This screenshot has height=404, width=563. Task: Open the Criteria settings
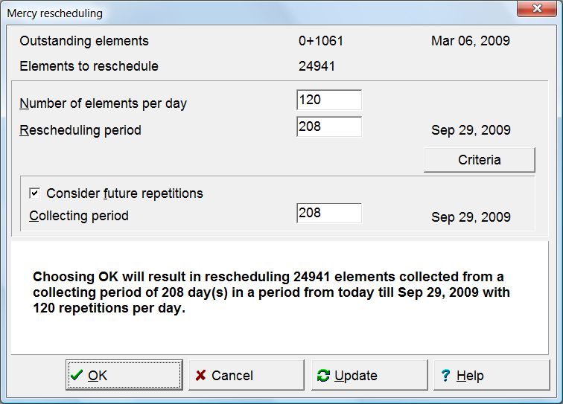pos(479,160)
